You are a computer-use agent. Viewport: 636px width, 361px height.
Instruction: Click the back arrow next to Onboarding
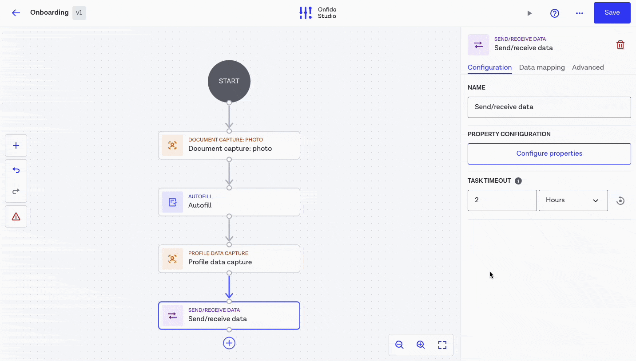click(16, 13)
